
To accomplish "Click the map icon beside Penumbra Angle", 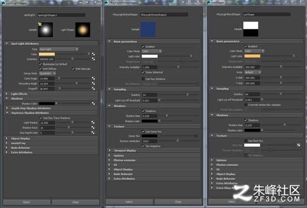I will [x=94, y=84].
